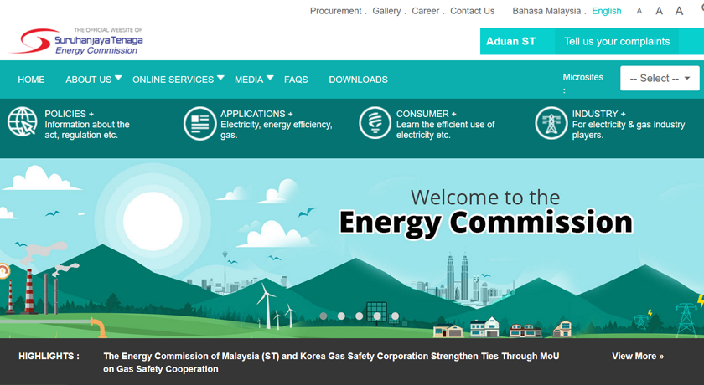Image resolution: width=704 pixels, height=385 pixels.
Task: Open the Microsites Select dropdown
Action: point(660,78)
